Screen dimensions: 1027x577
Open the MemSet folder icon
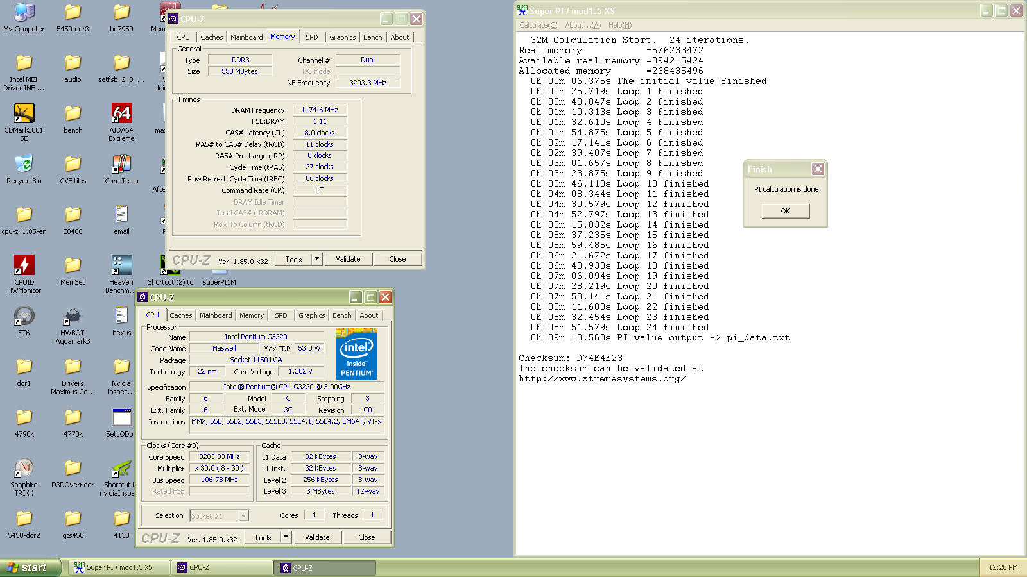[x=73, y=271]
